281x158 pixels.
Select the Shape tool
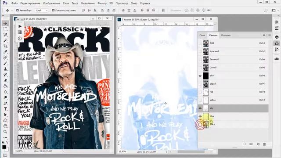pos(5,120)
